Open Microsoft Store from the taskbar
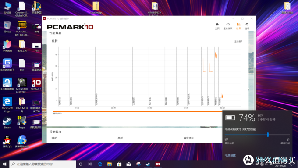 click(119, 164)
